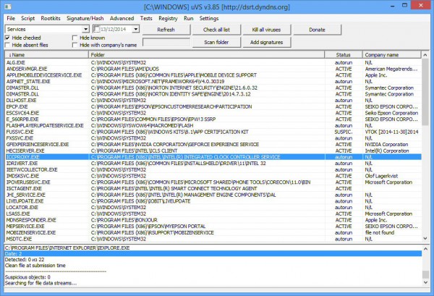This screenshot has height=296, width=434.
Task: Click the Check all list button
Action: coord(216,30)
